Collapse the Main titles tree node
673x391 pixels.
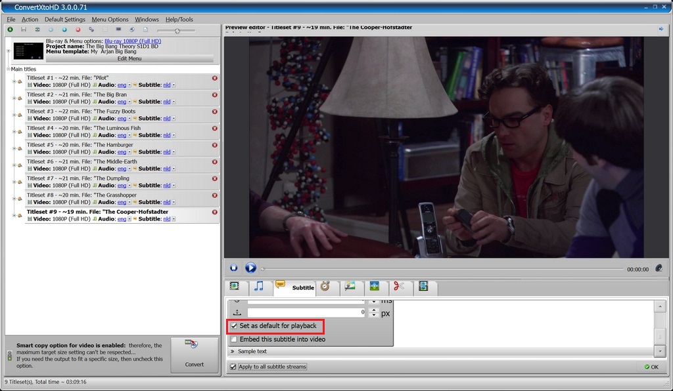8,69
